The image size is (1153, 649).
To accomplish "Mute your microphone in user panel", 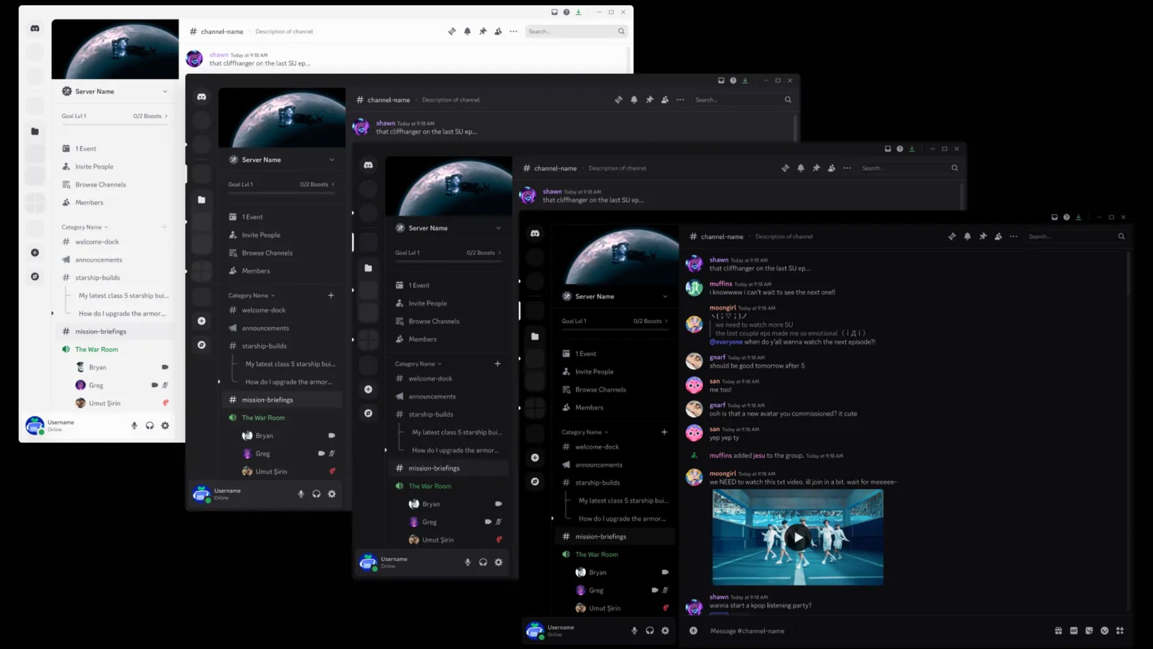I will pyautogui.click(x=634, y=631).
